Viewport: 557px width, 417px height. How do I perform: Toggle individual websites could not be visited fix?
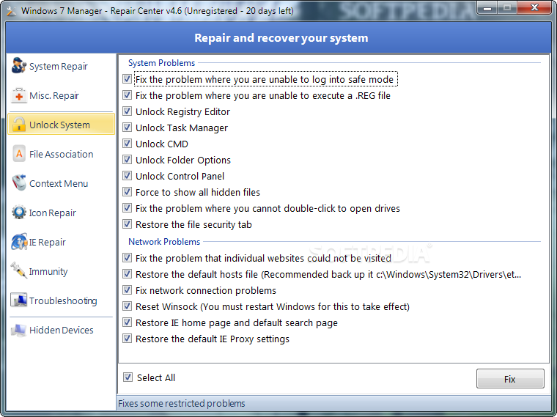point(127,257)
